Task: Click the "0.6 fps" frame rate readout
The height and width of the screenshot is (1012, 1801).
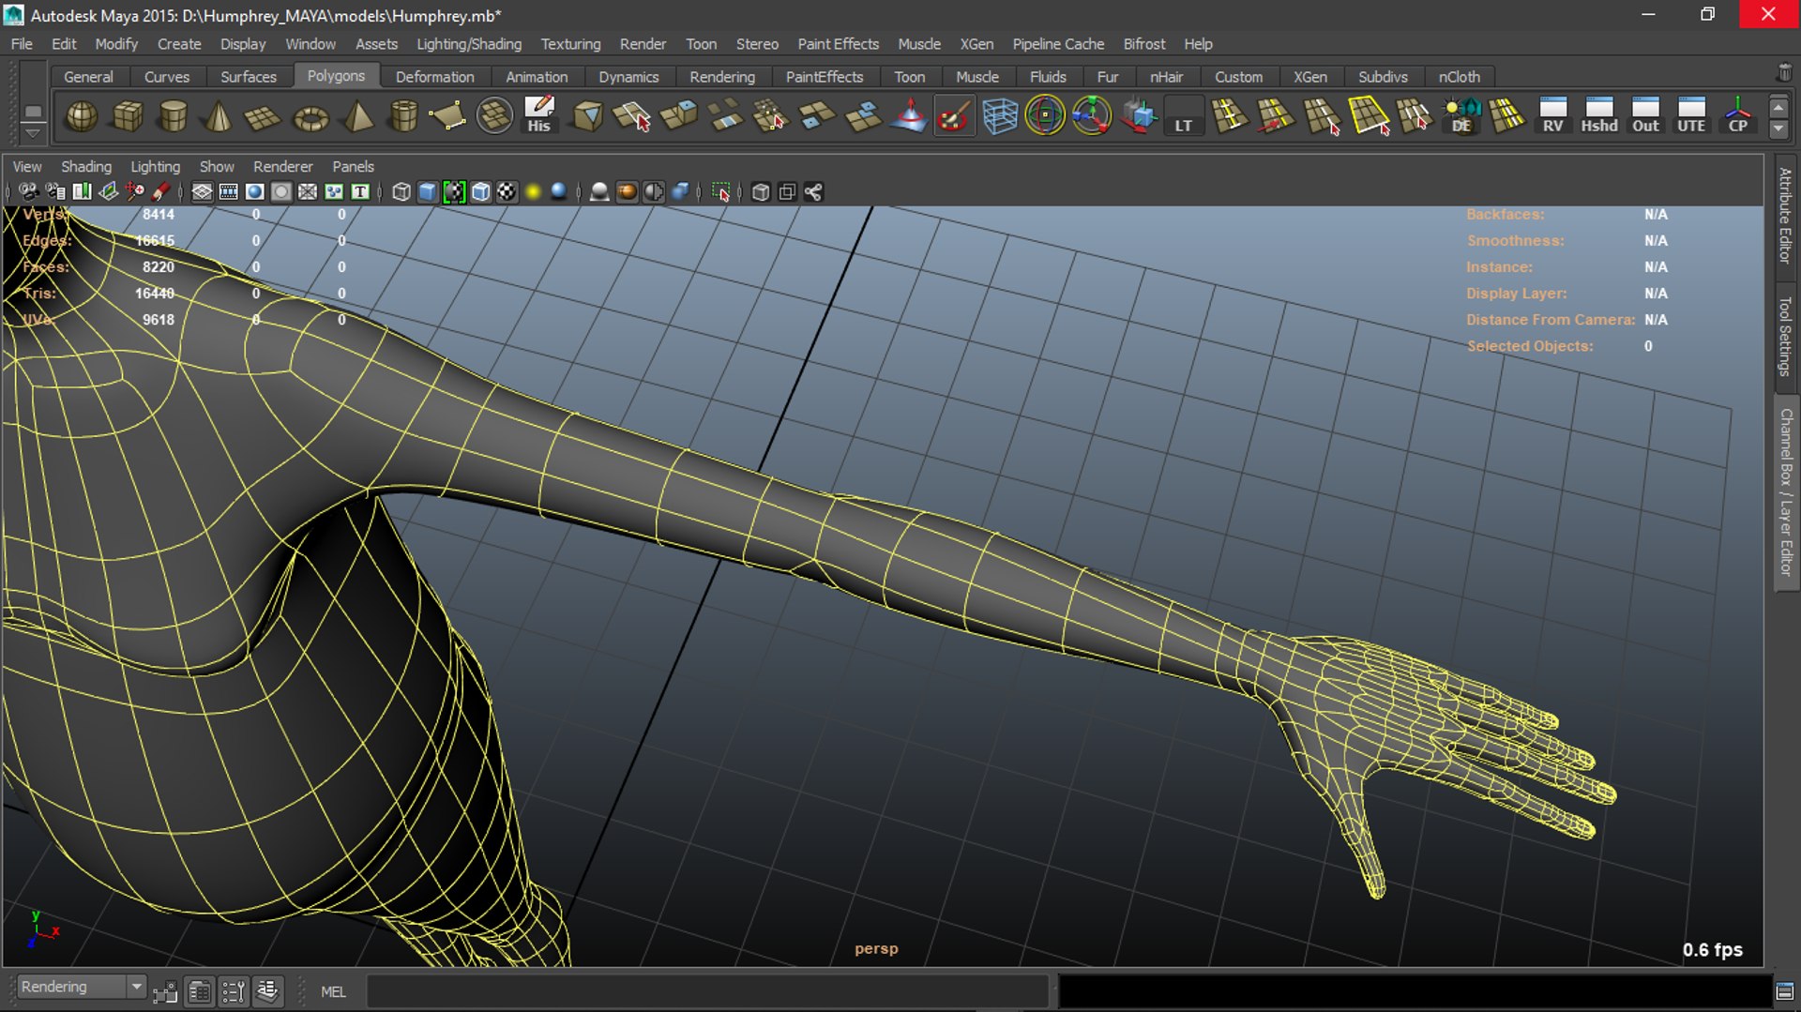Action: (x=1712, y=949)
